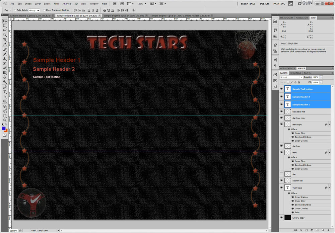Select the Zoom tool in toolbox
Image resolution: width=335 pixels, height=233 pixels.
tap(5, 120)
